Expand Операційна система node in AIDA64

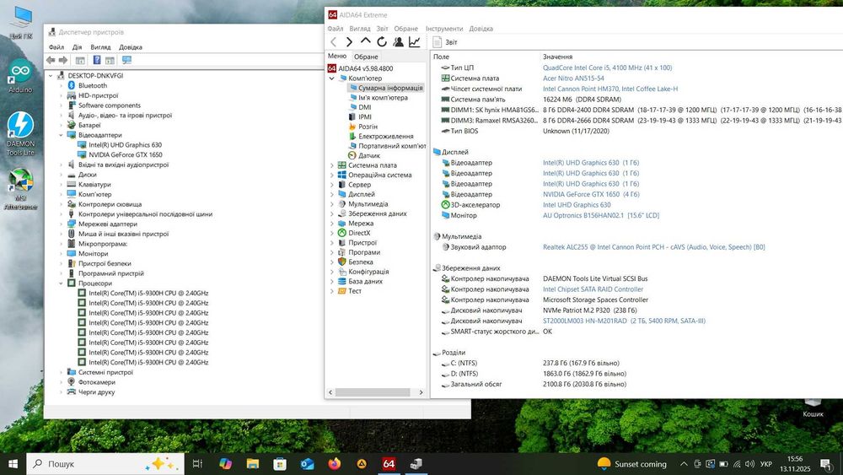coord(331,175)
